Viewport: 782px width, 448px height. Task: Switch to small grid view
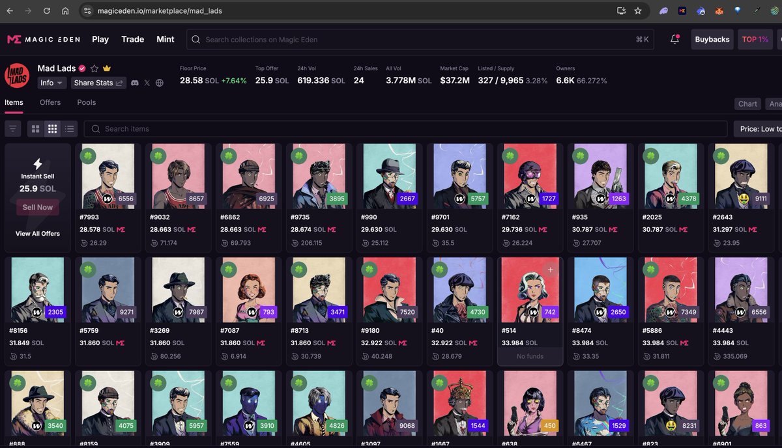[53, 129]
